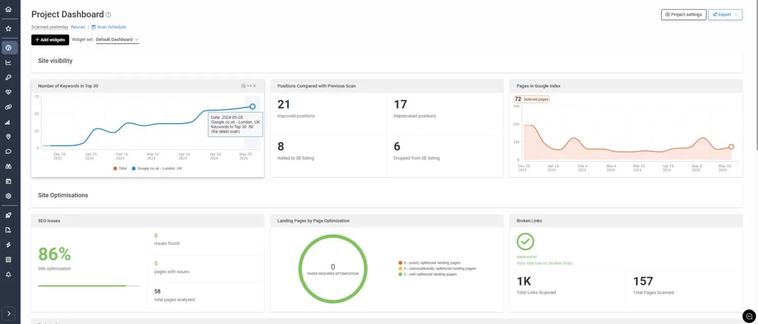Screen dimensions: 758x324
Task: Click the map pin icon in sidebar
Action: [8, 137]
